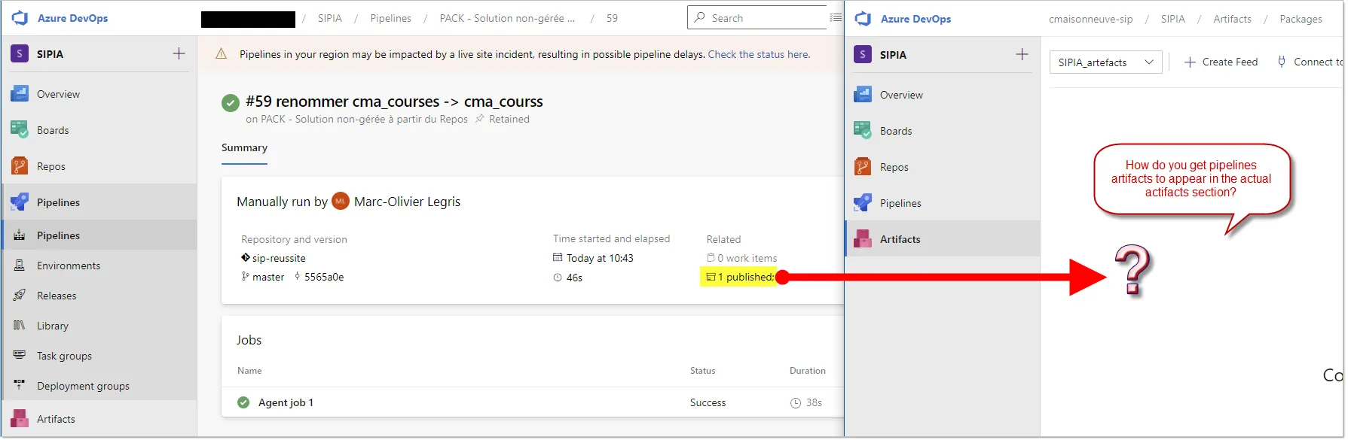Image resolution: width=1348 pixels, height=440 pixels.
Task: Open commit 5565a0e link
Action: tap(319, 277)
